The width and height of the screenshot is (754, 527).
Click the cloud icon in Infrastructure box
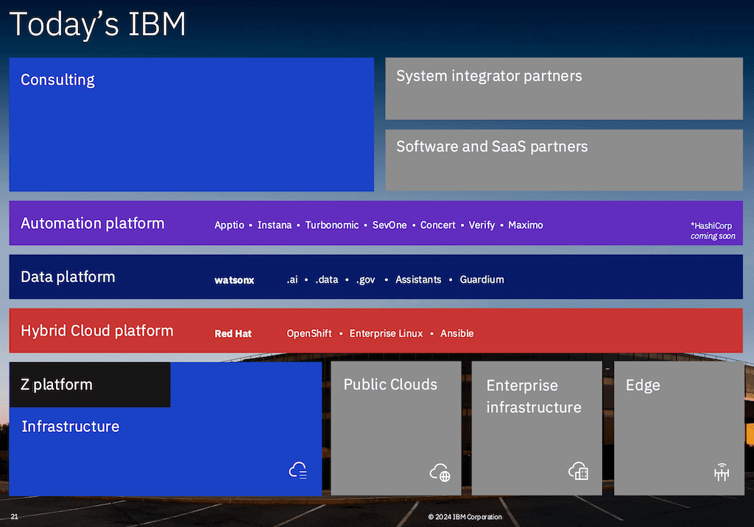297,471
